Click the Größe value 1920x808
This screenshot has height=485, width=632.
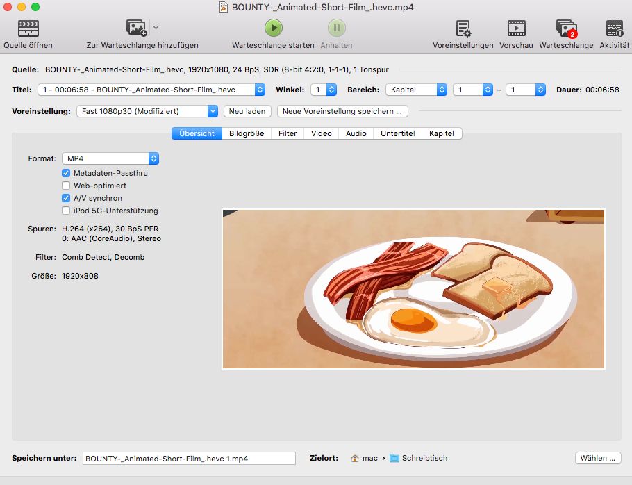pos(80,276)
